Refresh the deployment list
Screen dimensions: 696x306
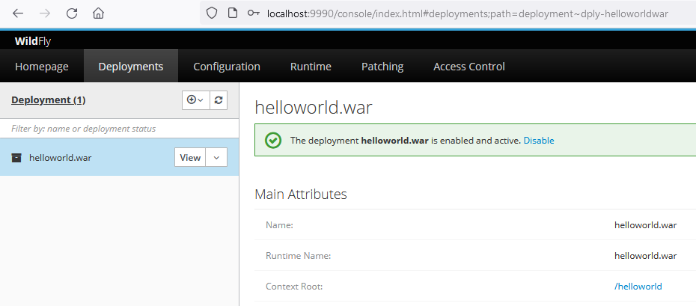(x=219, y=100)
